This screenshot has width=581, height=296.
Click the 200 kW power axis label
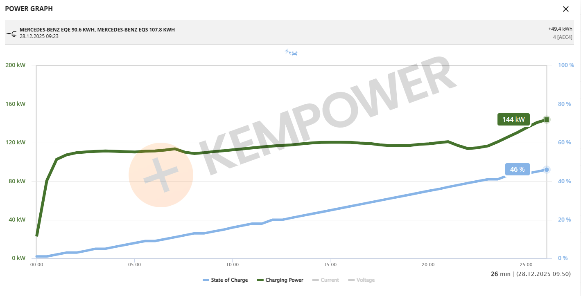(15, 65)
